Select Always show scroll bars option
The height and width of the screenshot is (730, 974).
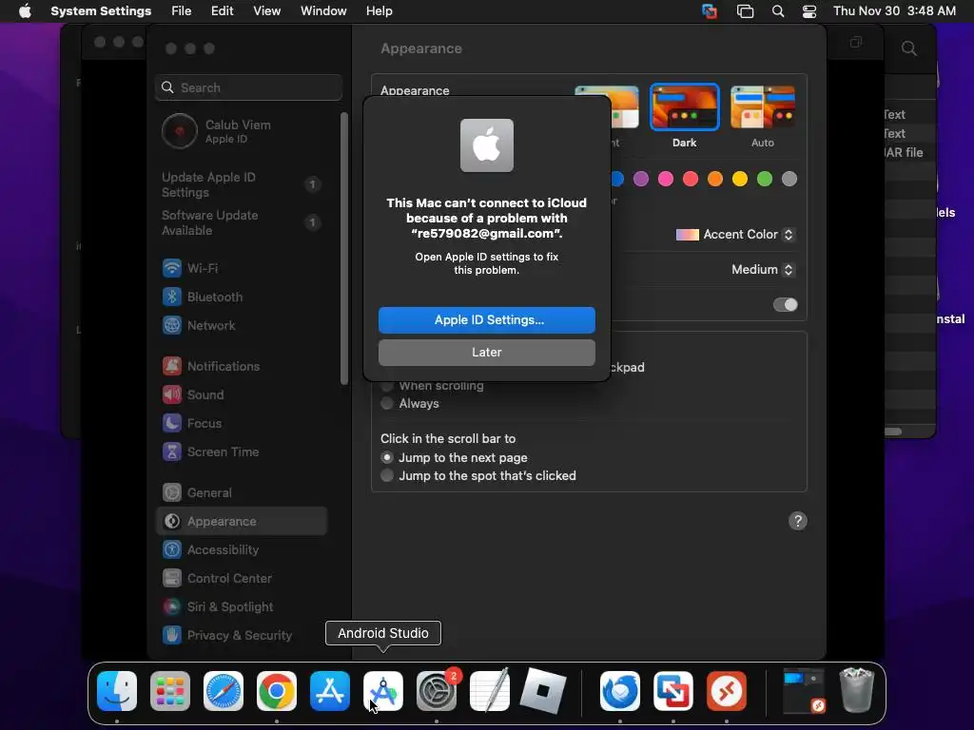[387, 403]
